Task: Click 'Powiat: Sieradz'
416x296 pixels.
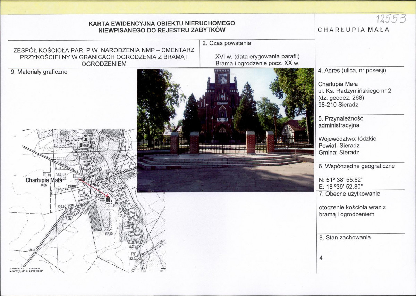Action: tap(339, 146)
